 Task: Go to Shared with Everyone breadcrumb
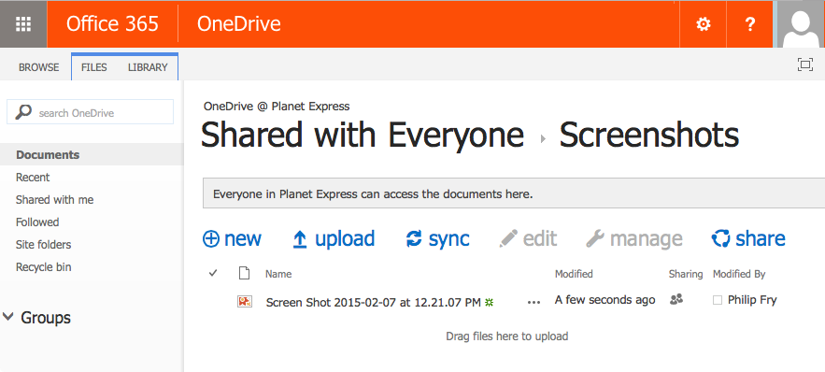(x=363, y=136)
